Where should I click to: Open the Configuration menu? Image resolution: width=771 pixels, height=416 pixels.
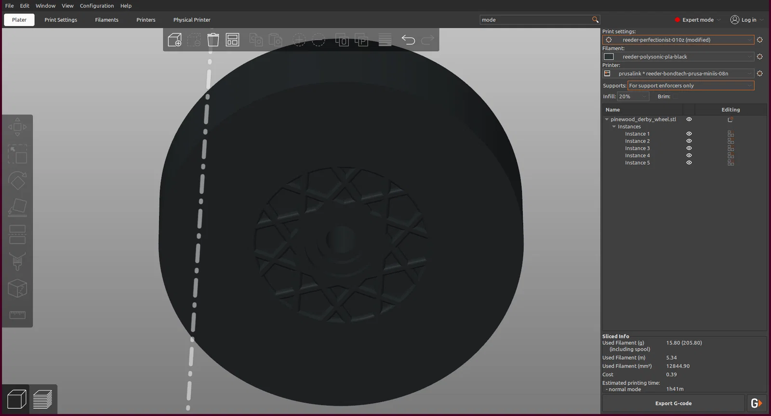(97, 6)
